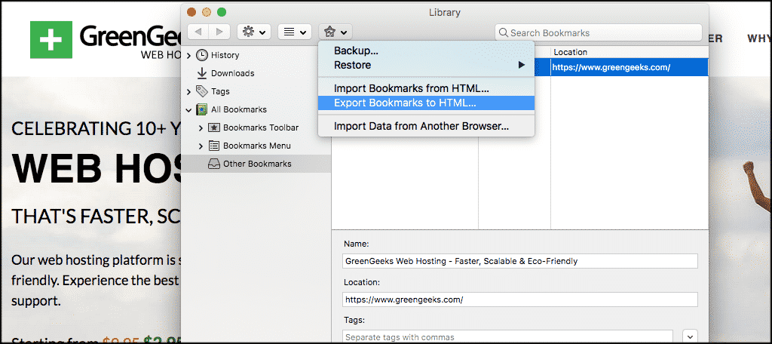Select the https://www.greengeeks.com/ bookmark row
The image size is (772, 344).
point(621,68)
